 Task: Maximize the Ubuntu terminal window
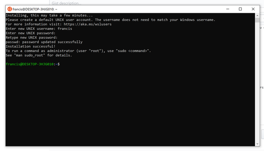coord(240,9)
